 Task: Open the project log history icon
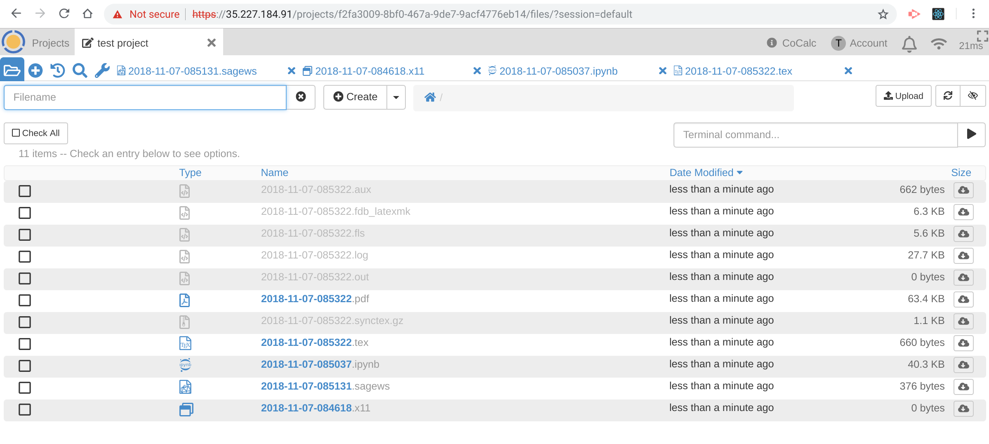(x=57, y=70)
